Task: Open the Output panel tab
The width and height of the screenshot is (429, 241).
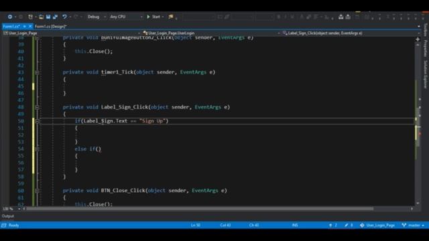Action: coord(7,216)
